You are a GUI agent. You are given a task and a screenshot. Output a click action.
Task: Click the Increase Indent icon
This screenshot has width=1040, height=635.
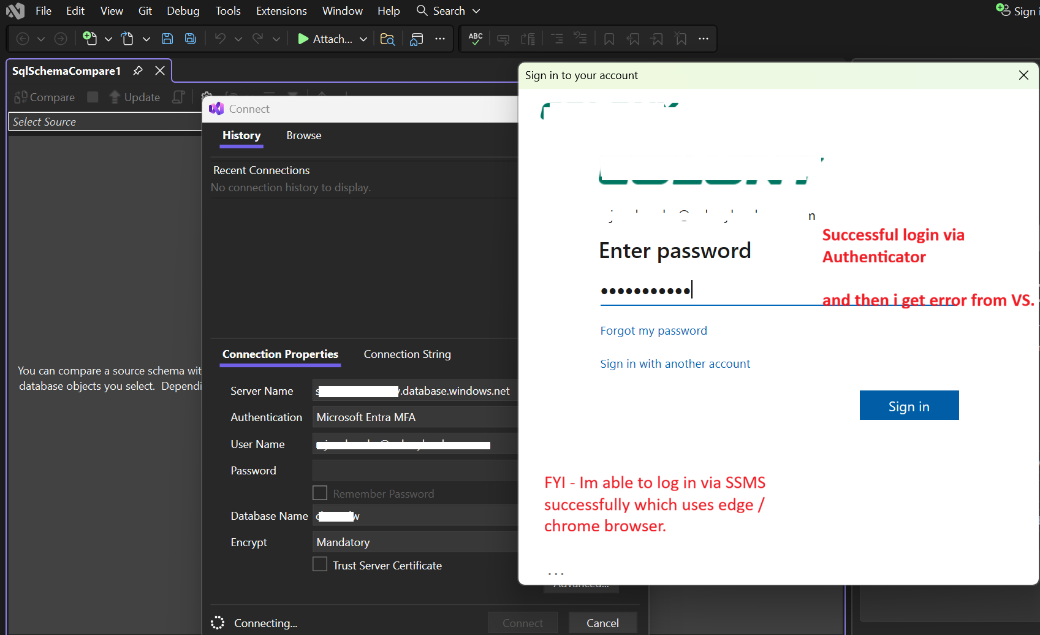point(580,39)
